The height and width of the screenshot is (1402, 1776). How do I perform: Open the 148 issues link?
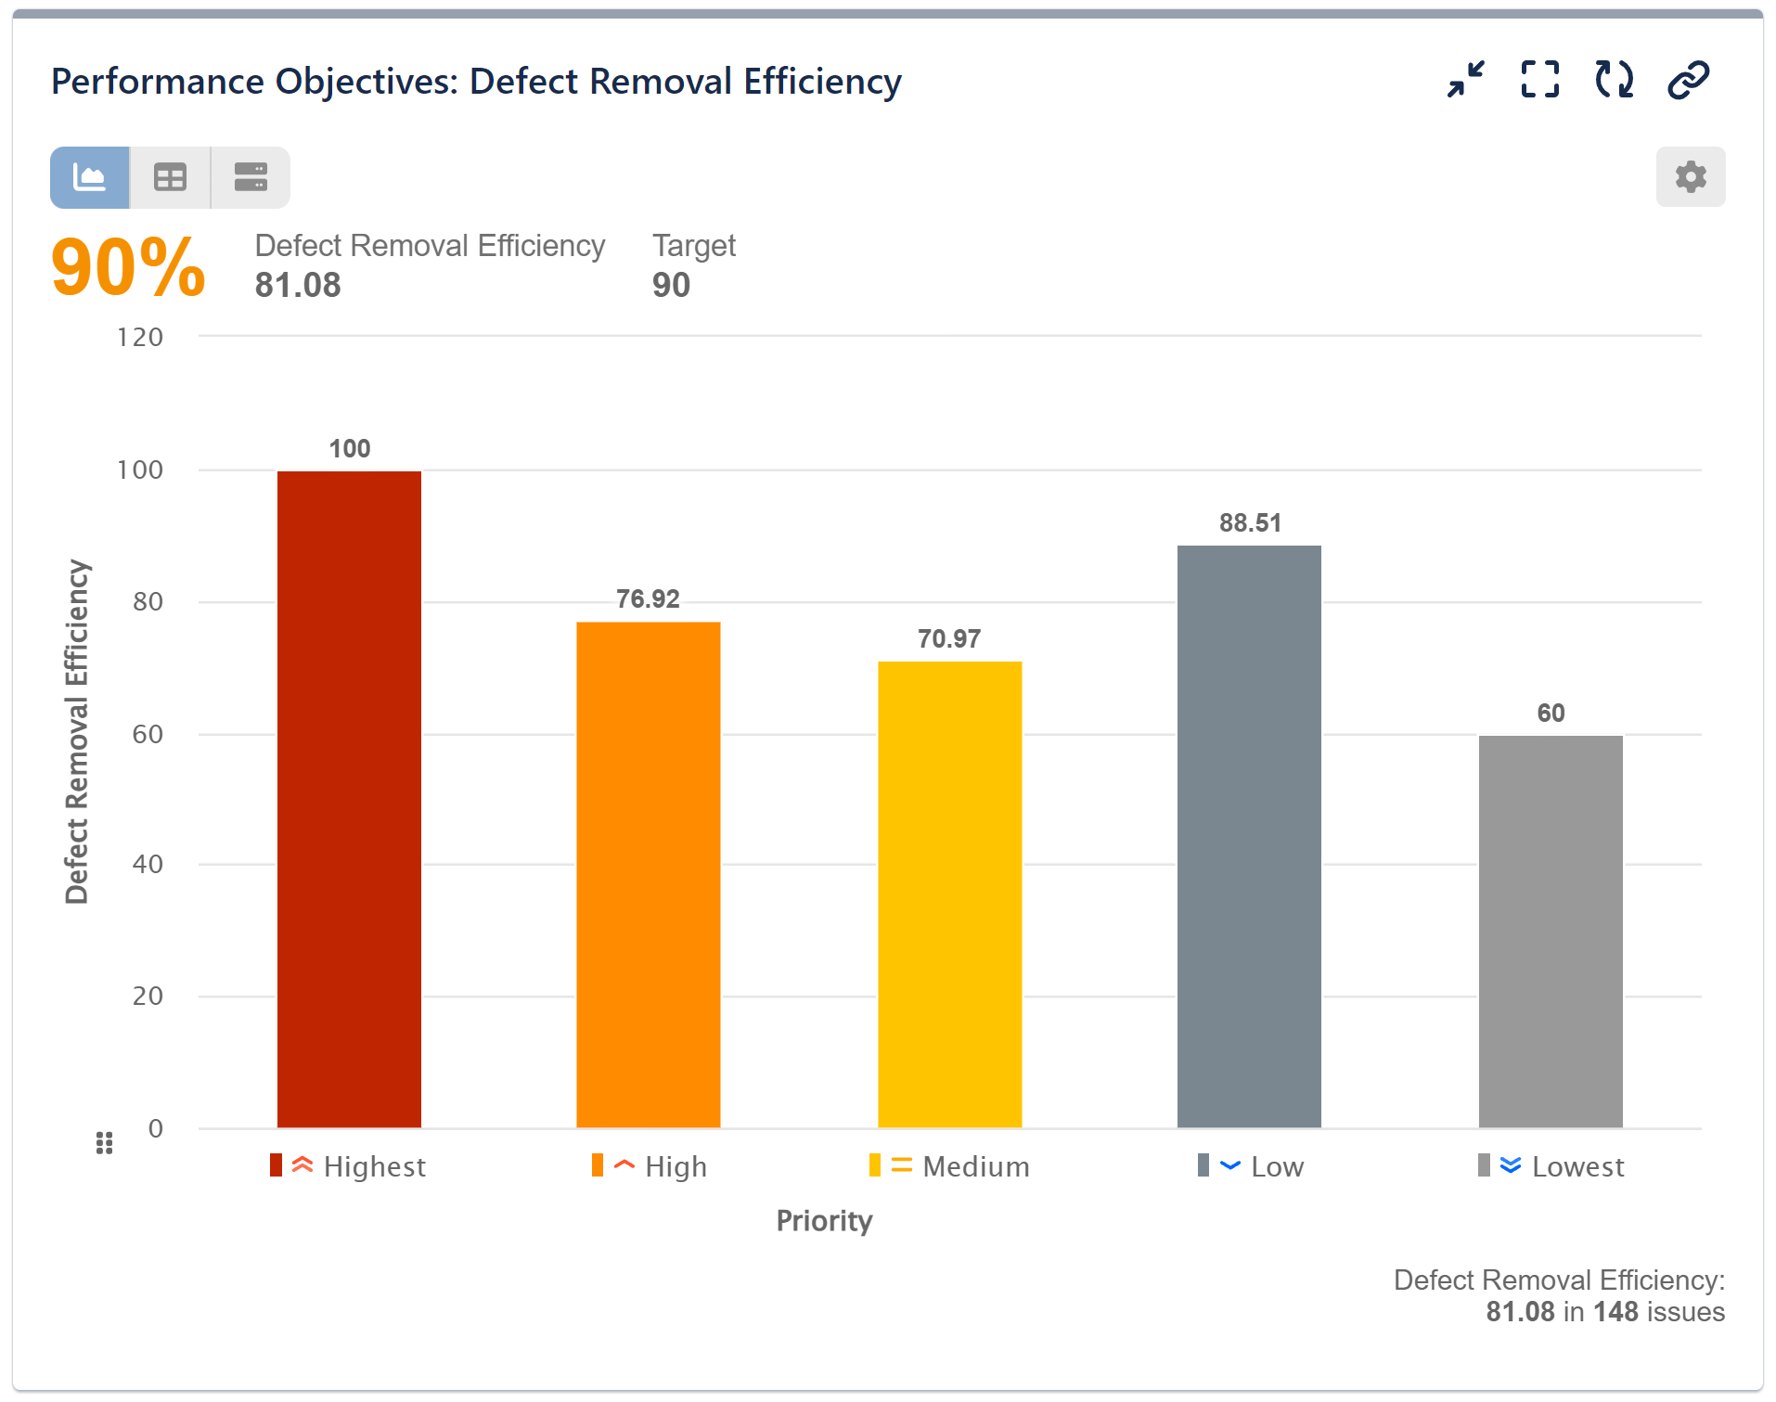(1615, 1312)
